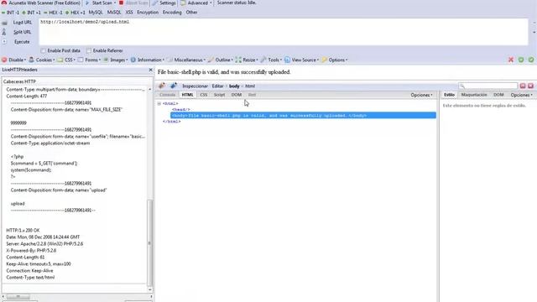Click the Firebug inspect element icon
The height and width of the screenshot is (302, 537).
coord(174,86)
